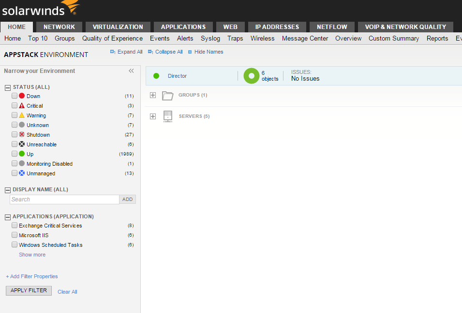Collapse the Narrow your Environment panel

[x=131, y=71]
